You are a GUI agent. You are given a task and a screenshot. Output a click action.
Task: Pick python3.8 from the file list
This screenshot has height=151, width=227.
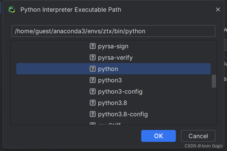[x=112, y=103]
